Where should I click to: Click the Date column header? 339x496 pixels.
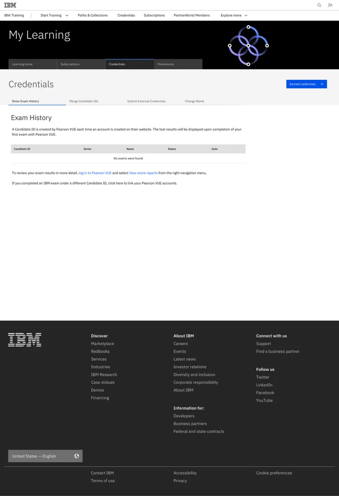pyautogui.click(x=214, y=149)
